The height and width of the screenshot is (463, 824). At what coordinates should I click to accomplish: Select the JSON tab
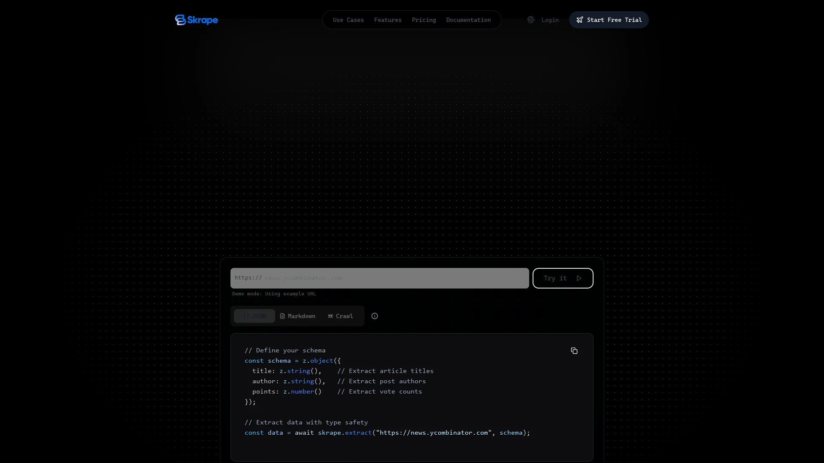click(x=254, y=316)
